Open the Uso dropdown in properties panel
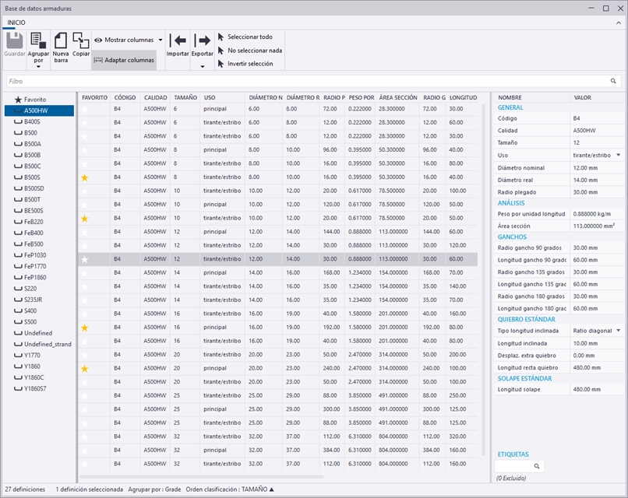Screen dimensions: 628x498 pyautogui.click(x=619, y=155)
